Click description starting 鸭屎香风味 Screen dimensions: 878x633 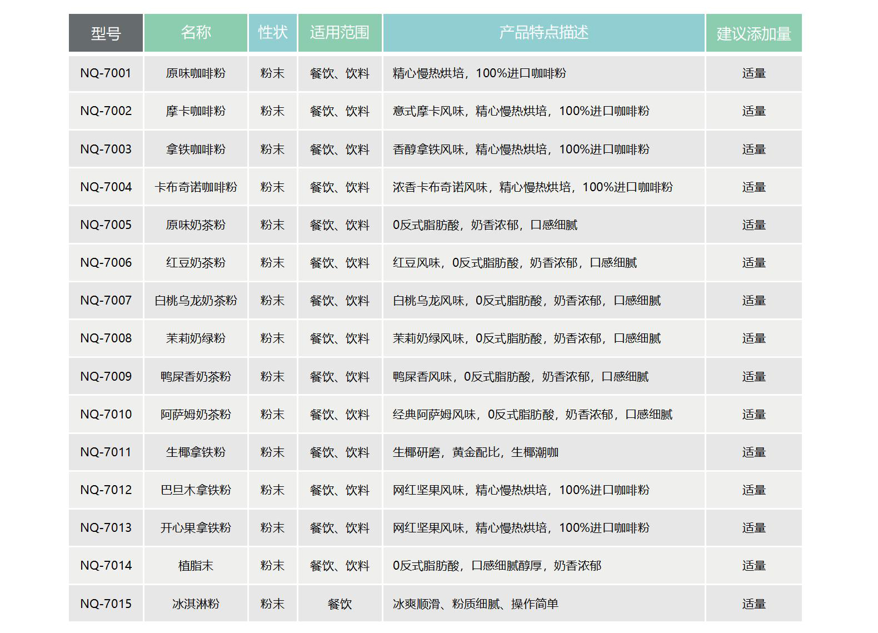tap(521, 376)
